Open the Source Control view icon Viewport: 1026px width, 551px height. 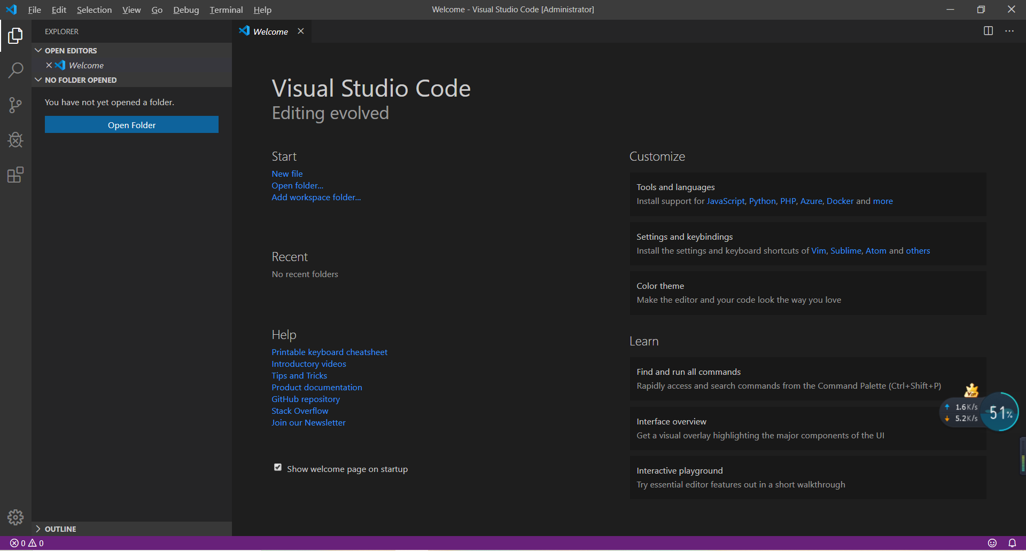tap(15, 105)
